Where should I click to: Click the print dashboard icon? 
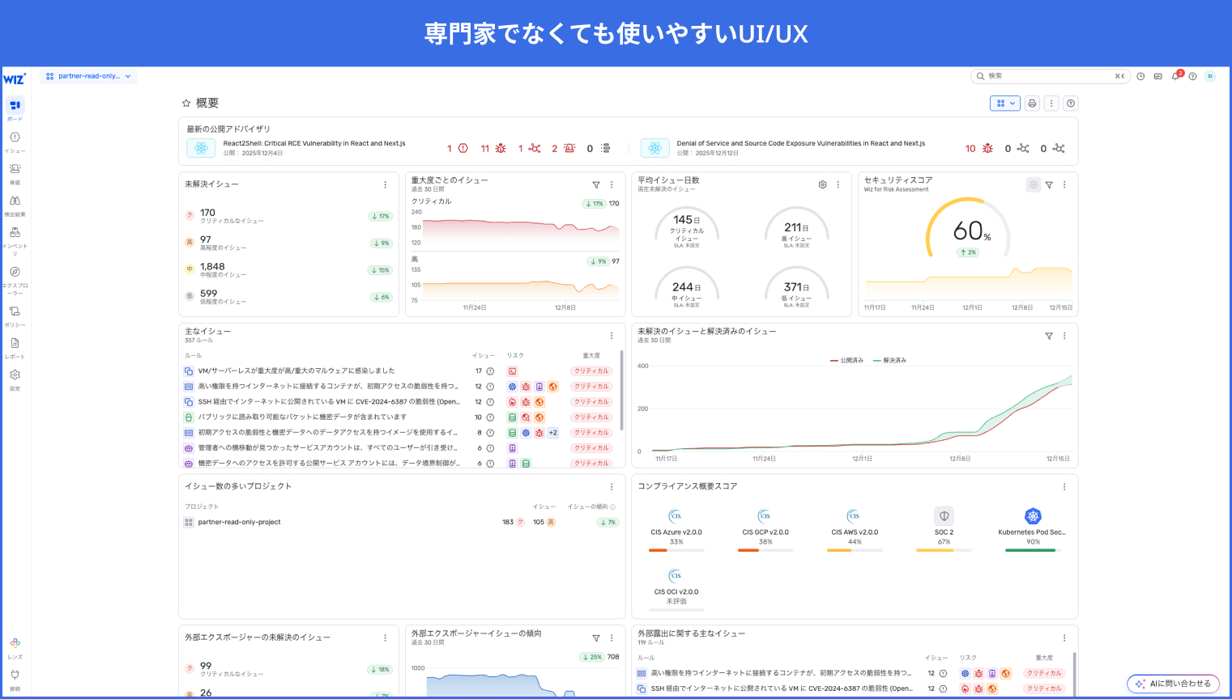(x=1032, y=104)
